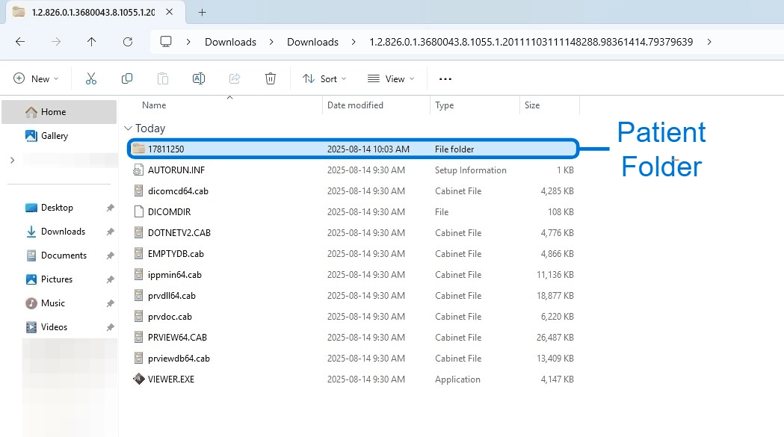Open the Sort dropdown menu

click(324, 78)
